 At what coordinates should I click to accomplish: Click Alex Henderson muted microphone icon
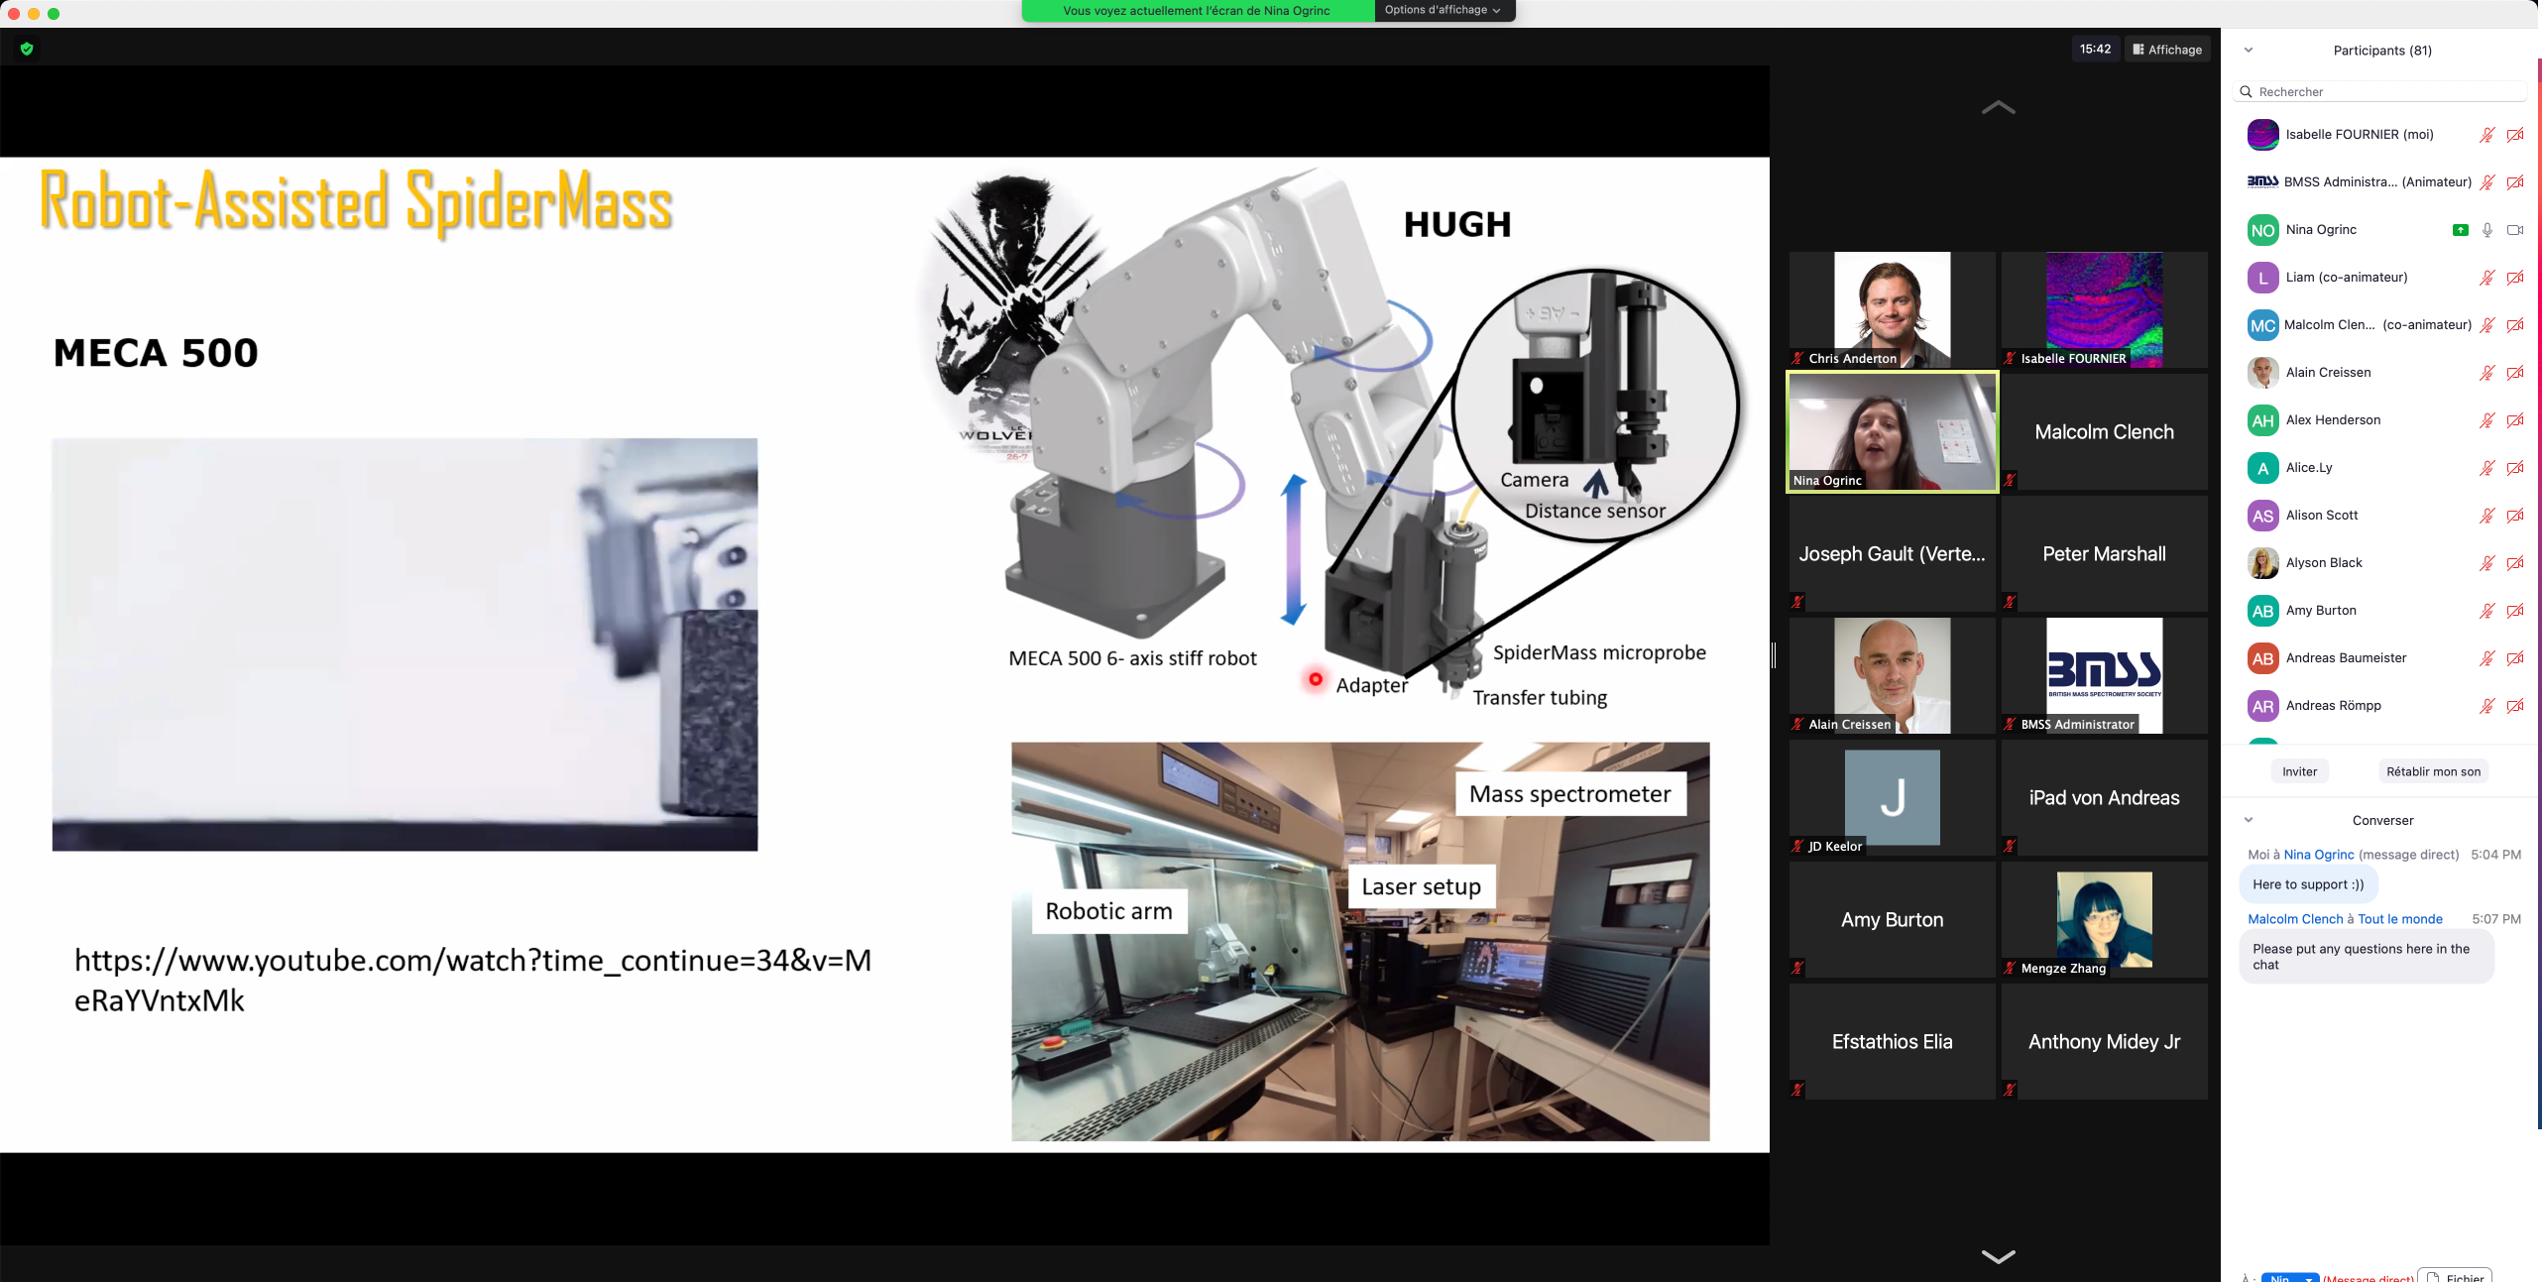click(2486, 420)
